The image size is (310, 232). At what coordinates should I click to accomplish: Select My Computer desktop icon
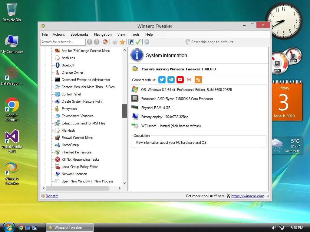point(12,44)
